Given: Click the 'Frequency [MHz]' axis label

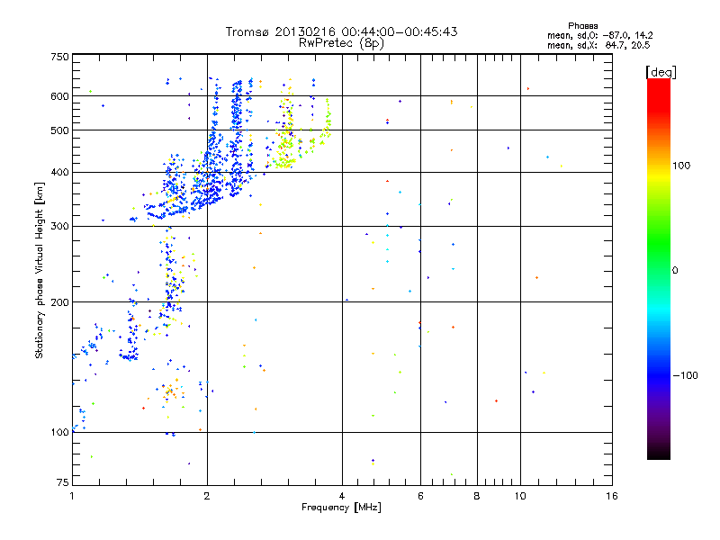Looking at the screenshot, I should 341,507.
